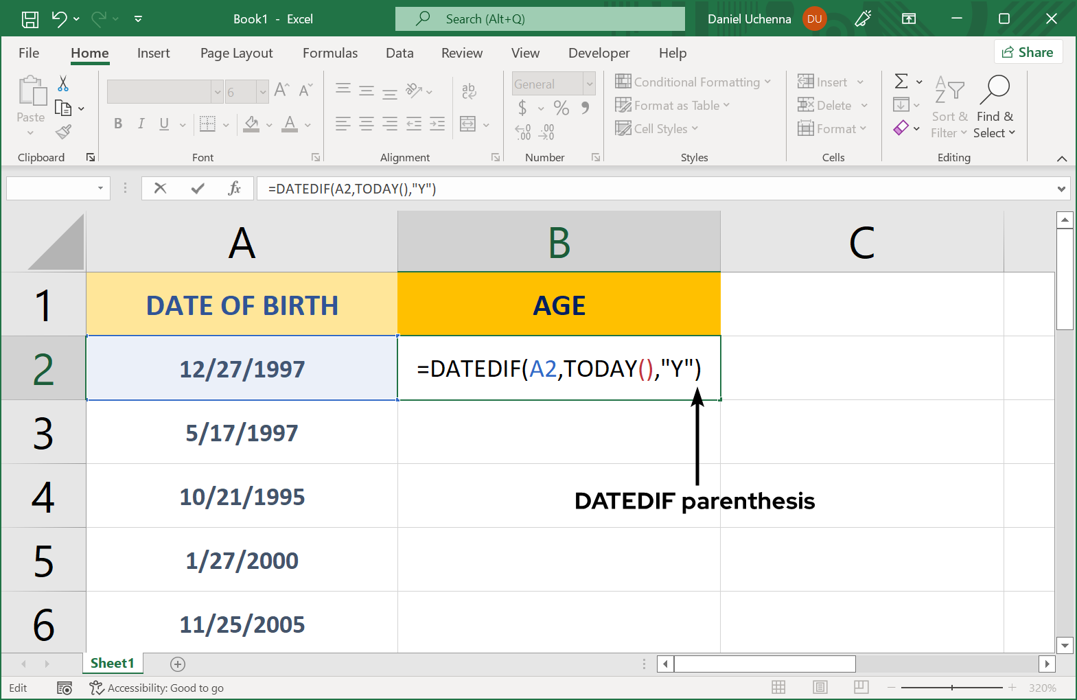Switch to Normal view in status bar
This screenshot has width=1077, height=700.
[778, 688]
